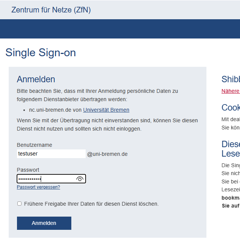Click the Passwort label text
240x240 pixels.
[28, 170]
